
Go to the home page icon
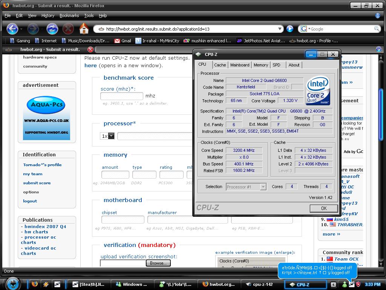tap(84, 28)
